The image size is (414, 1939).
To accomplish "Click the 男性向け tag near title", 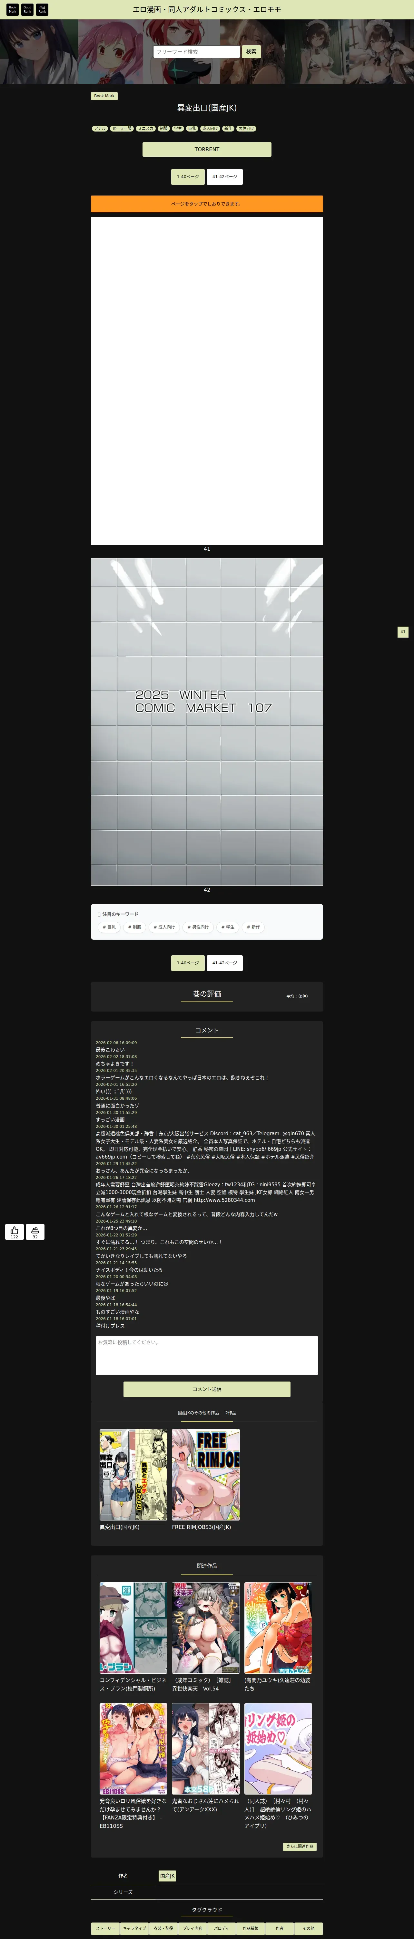I will pos(246,129).
